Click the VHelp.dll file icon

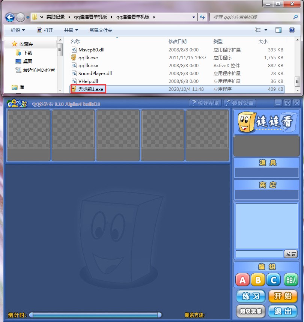74,81
